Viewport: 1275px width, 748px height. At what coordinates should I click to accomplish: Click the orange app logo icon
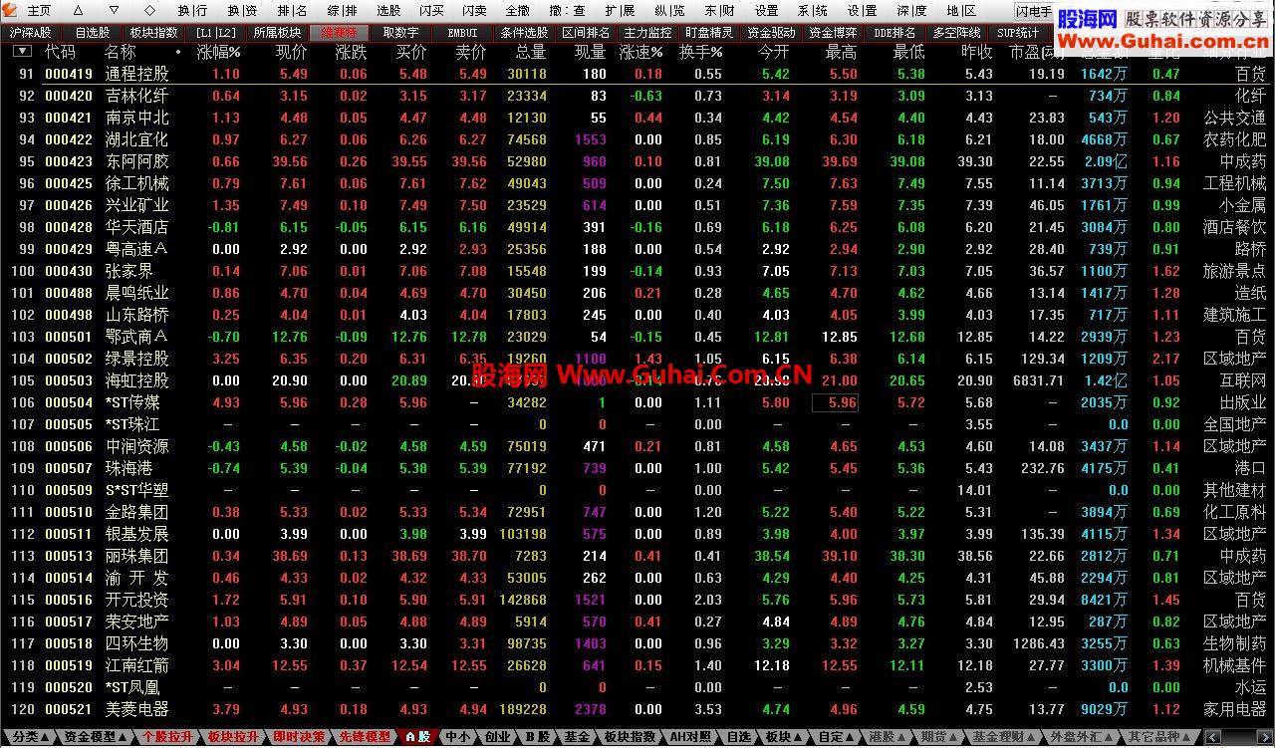click(x=9, y=10)
